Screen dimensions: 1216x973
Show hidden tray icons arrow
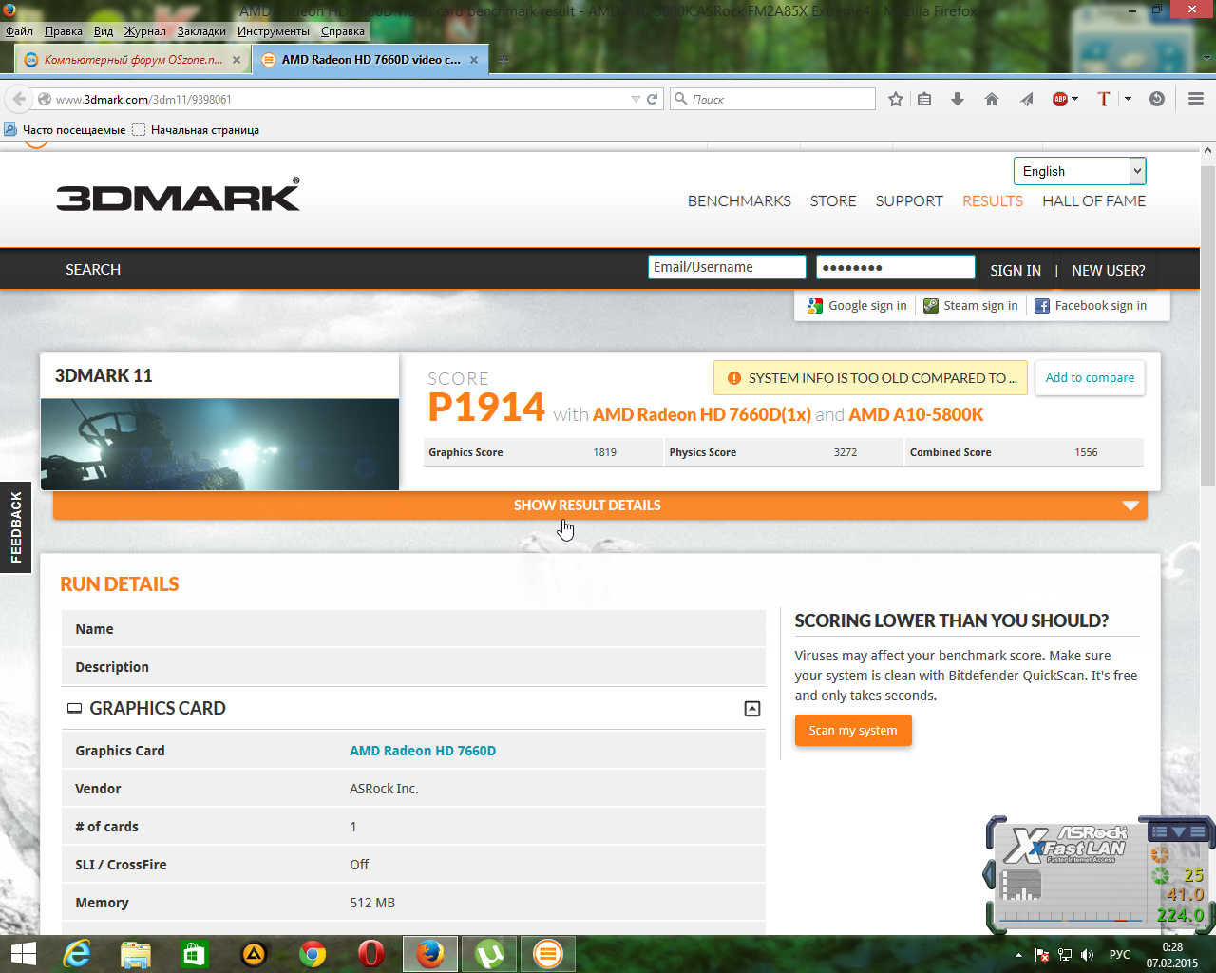click(x=1018, y=954)
